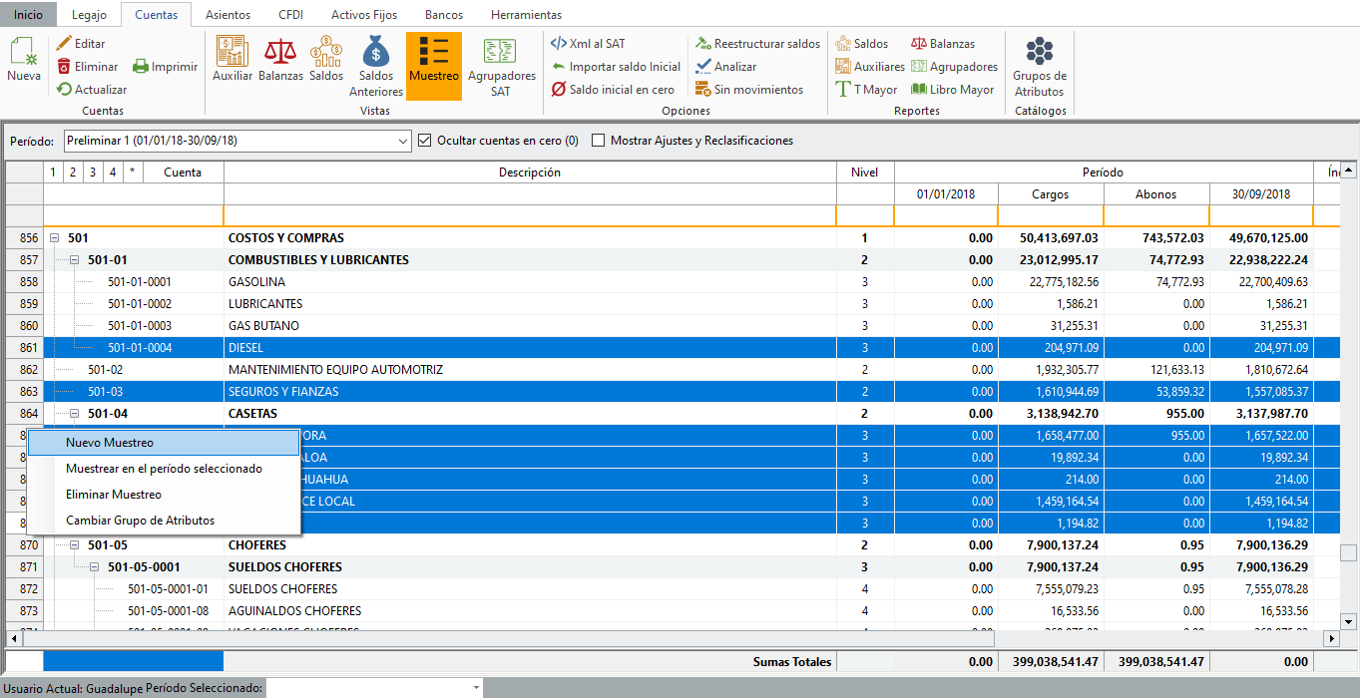
Task: Uncheck Ocultar cuentas en cero
Action: pyautogui.click(x=425, y=141)
